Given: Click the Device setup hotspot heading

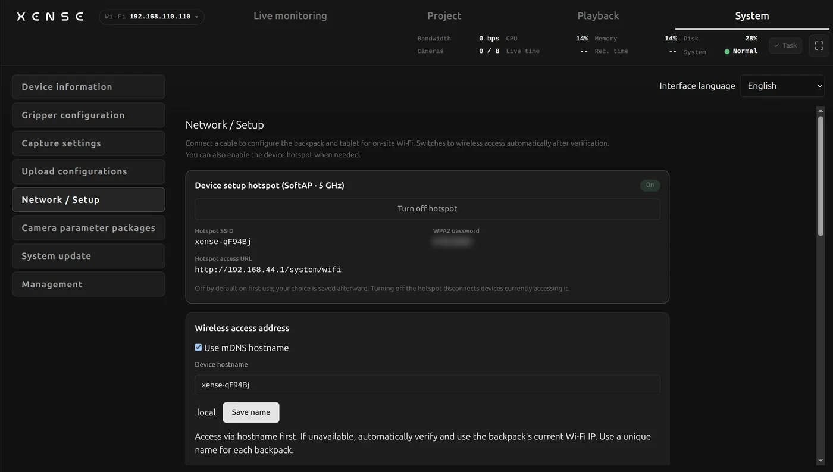Looking at the screenshot, I should [270, 185].
